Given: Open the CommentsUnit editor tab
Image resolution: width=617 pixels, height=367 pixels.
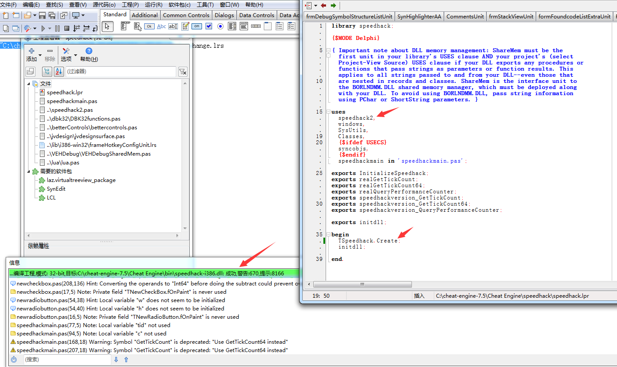Looking at the screenshot, I should [465, 16].
